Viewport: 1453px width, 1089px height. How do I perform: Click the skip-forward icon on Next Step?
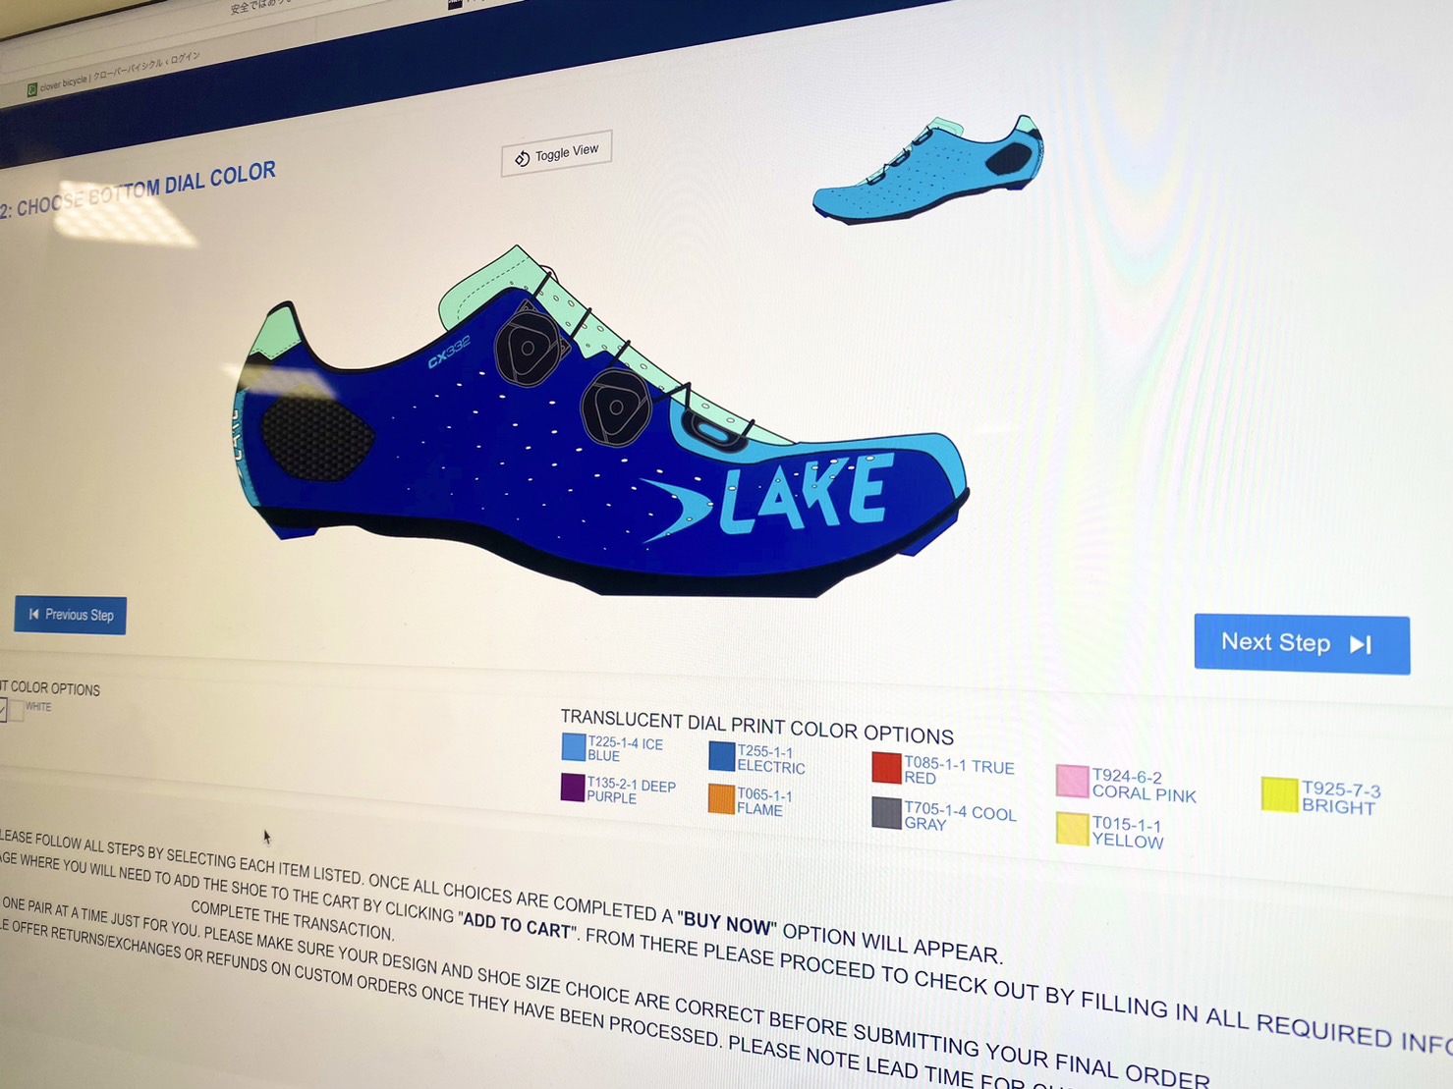1361,645
